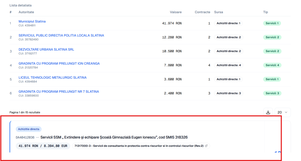Open external link icon beside CPV code
This screenshot has height=161, width=301.
point(206,146)
